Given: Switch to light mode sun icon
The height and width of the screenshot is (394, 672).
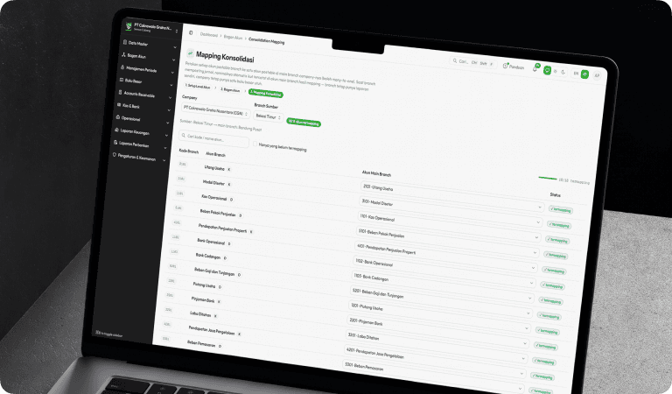Looking at the screenshot, I should click(556, 71).
